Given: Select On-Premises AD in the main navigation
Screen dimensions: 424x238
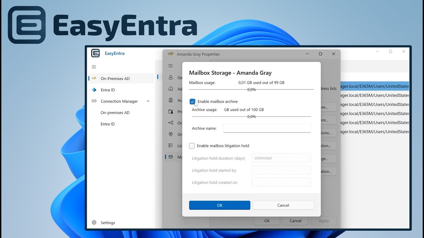Looking at the screenshot, I should [x=121, y=79].
